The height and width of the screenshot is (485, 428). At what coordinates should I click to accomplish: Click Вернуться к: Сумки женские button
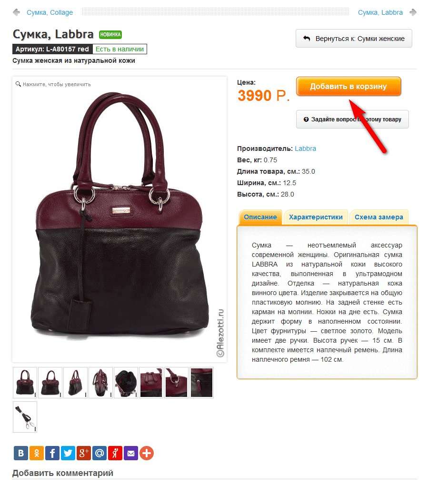pos(354,39)
